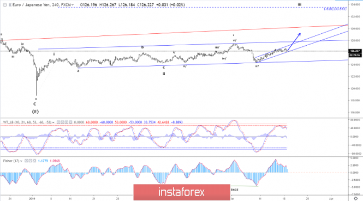The width and height of the screenshot is (363, 201).
Task: Click the 2019 date on time axis
Action: click(32, 198)
